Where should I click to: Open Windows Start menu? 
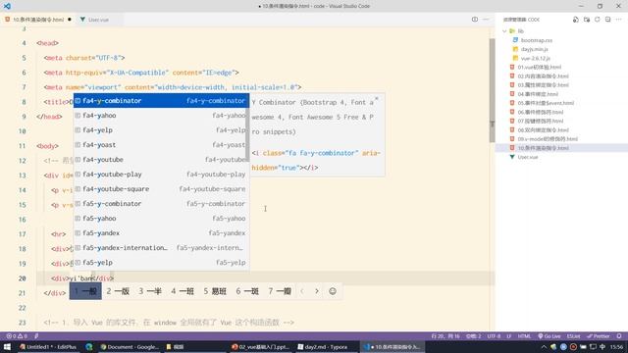point(7,346)
